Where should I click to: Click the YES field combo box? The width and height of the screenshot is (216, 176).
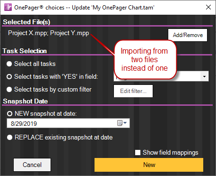pyautogui.click(x=161, y=76)
